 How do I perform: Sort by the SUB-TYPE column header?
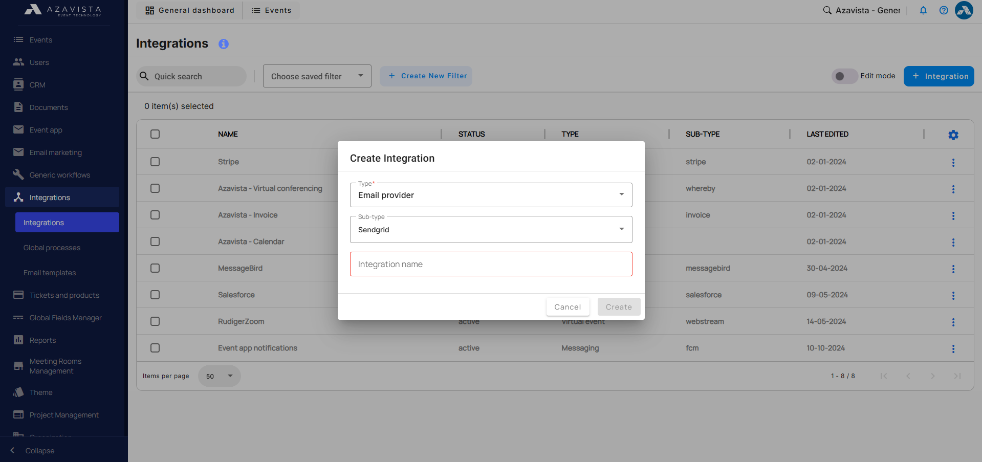pyautogui.click(x=703, y=134)
